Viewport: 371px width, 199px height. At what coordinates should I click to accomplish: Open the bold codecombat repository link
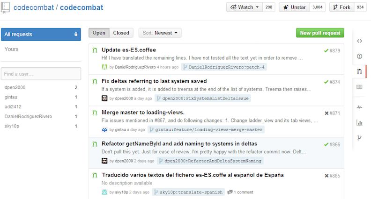coord(82,7)
